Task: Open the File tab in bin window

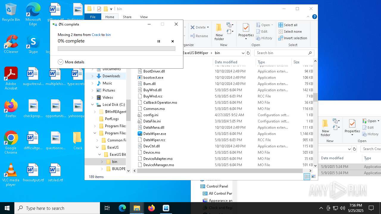Action: pyautogui.click(x=93, y=17)
